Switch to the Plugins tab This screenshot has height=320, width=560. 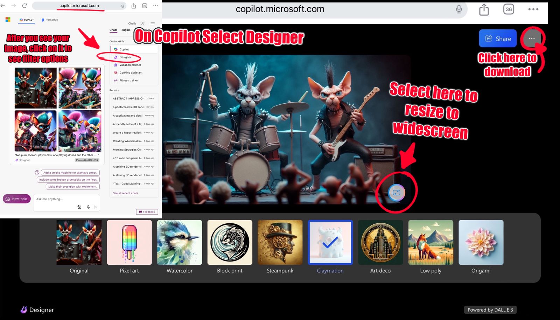click(125, 30)
